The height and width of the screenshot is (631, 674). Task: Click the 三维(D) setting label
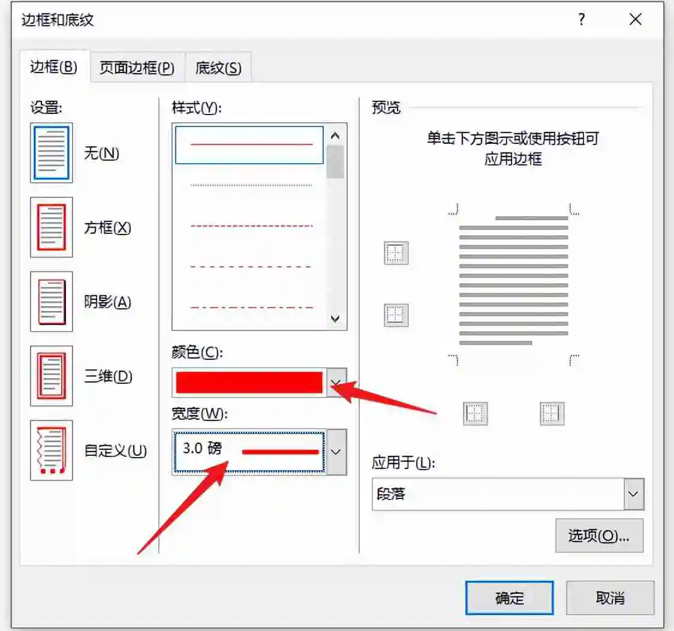tap(108, 376)
